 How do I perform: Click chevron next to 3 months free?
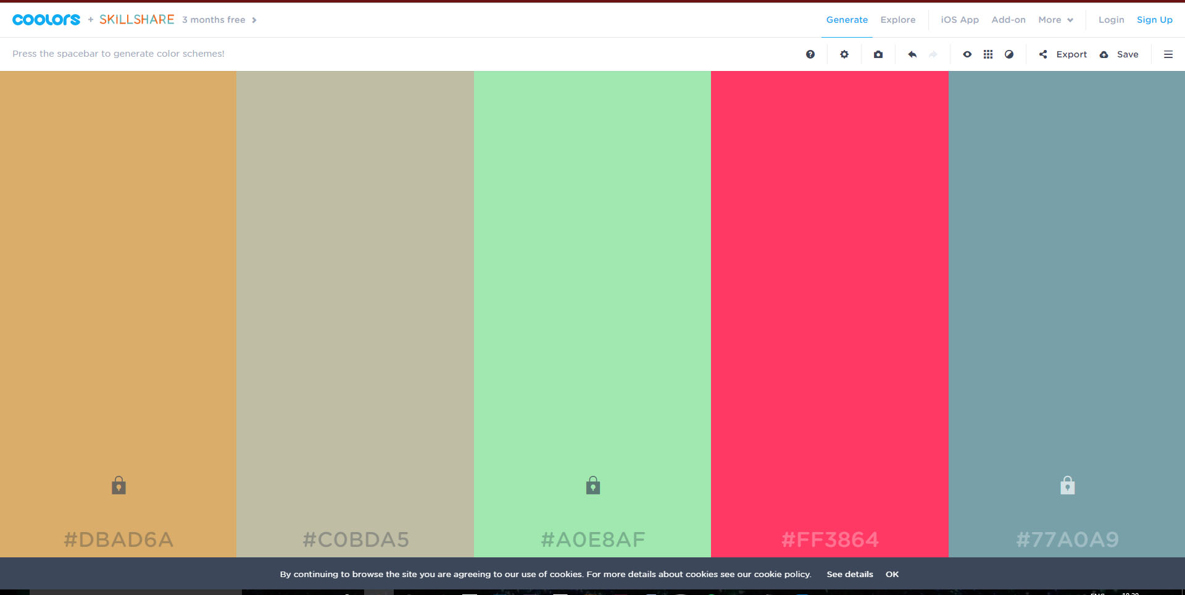click(254, 20)
